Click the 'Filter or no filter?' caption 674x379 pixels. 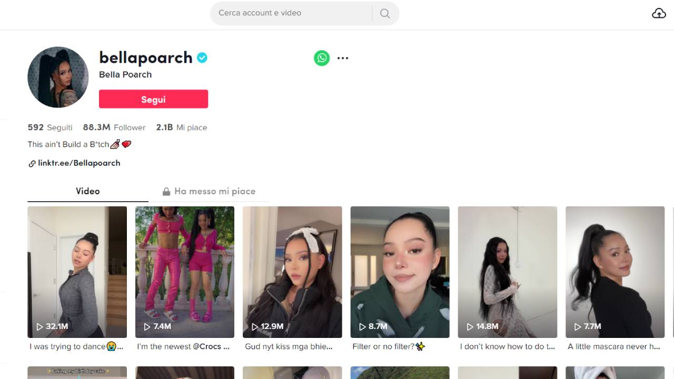tap(389, 346)
